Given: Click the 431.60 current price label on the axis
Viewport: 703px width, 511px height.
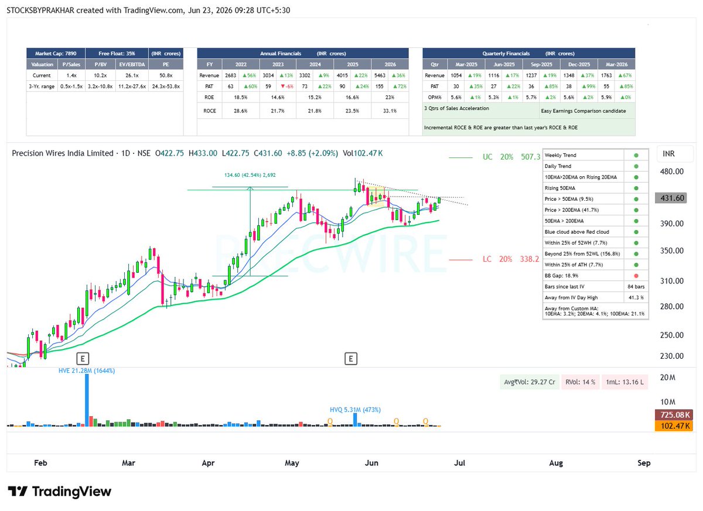Looking at the screenshot, I should point(673,198).
